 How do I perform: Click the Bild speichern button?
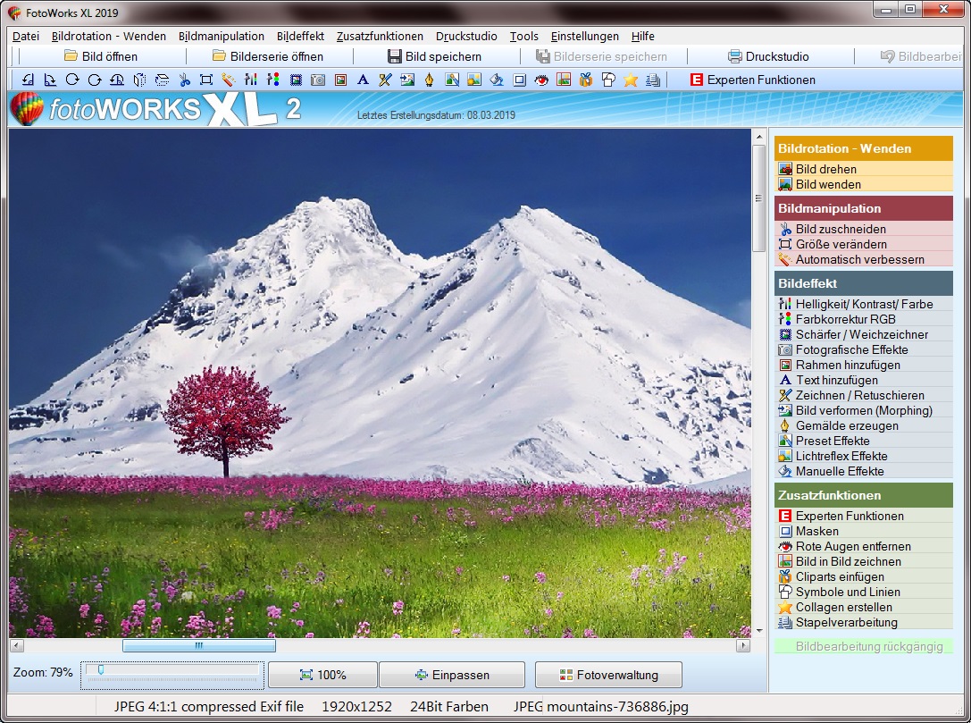435,56
